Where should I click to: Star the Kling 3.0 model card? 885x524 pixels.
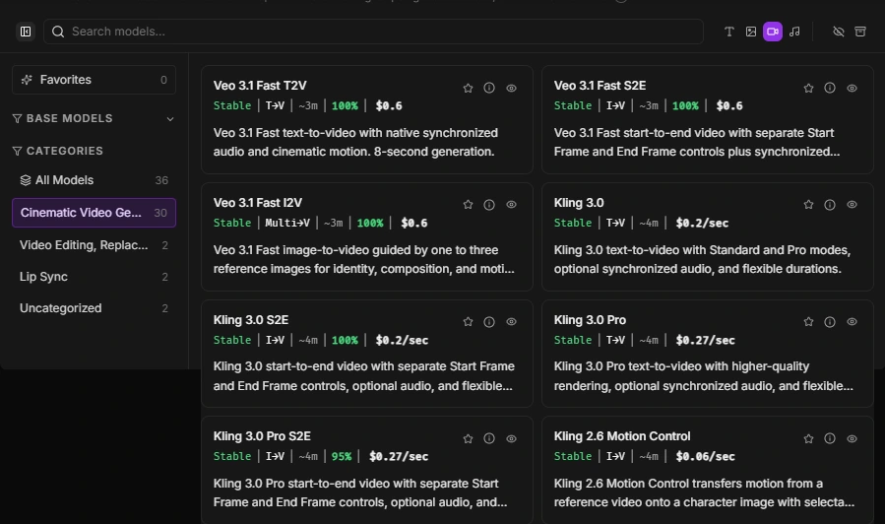pos(808,205)
